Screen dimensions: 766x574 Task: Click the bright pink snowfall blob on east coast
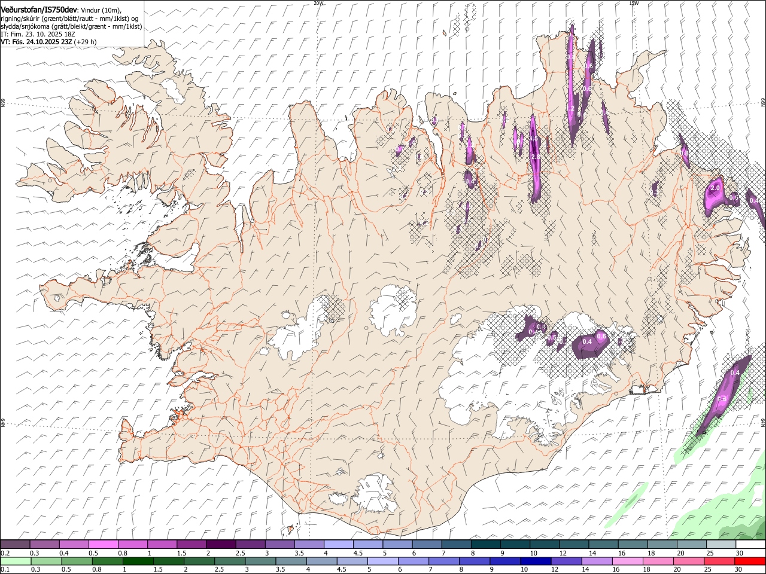click(713, 197)
